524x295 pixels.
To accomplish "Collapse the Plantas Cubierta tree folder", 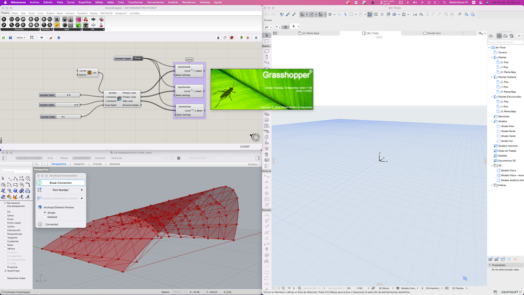I will pyautogui.click(x=492, y=77).
